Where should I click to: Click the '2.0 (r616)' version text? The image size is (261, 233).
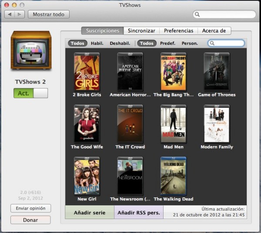coord(30,193)
